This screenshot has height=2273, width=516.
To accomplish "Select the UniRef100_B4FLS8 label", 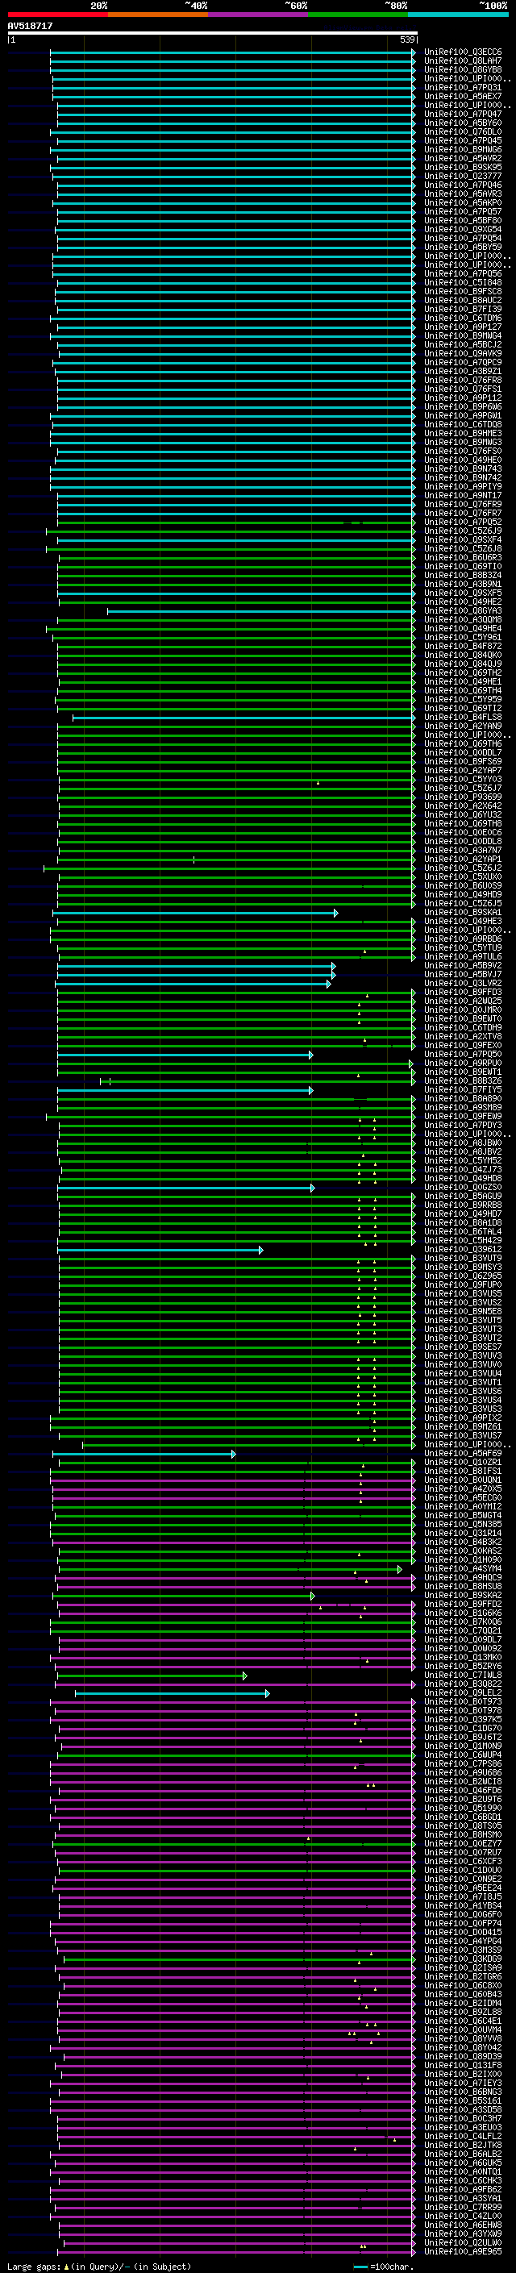I will (x=462, y=718).
